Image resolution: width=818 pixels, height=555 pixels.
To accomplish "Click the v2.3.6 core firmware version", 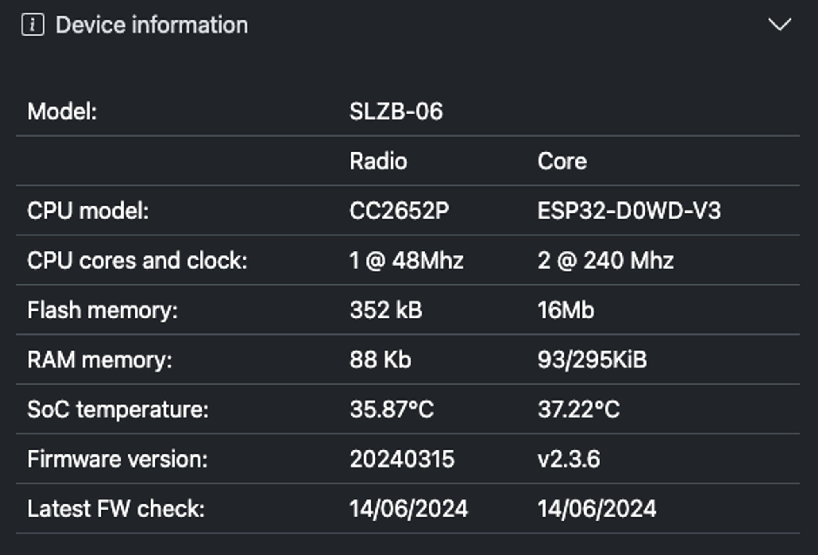I will 569,459.
